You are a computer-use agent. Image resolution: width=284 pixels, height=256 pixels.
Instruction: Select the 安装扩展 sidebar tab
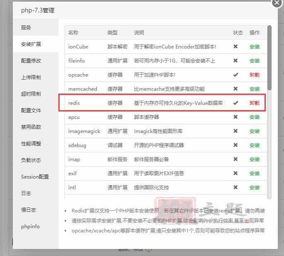(x=36, y=44)
